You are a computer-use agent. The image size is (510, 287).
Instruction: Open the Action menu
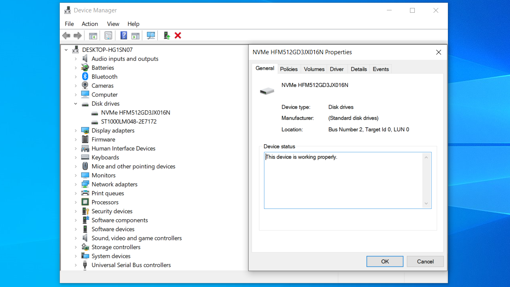point(90,24)
